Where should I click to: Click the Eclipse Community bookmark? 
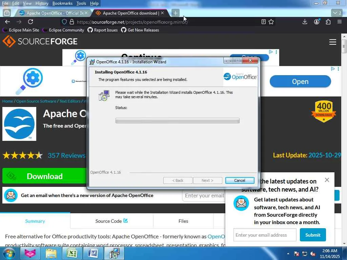click(63, 30)
